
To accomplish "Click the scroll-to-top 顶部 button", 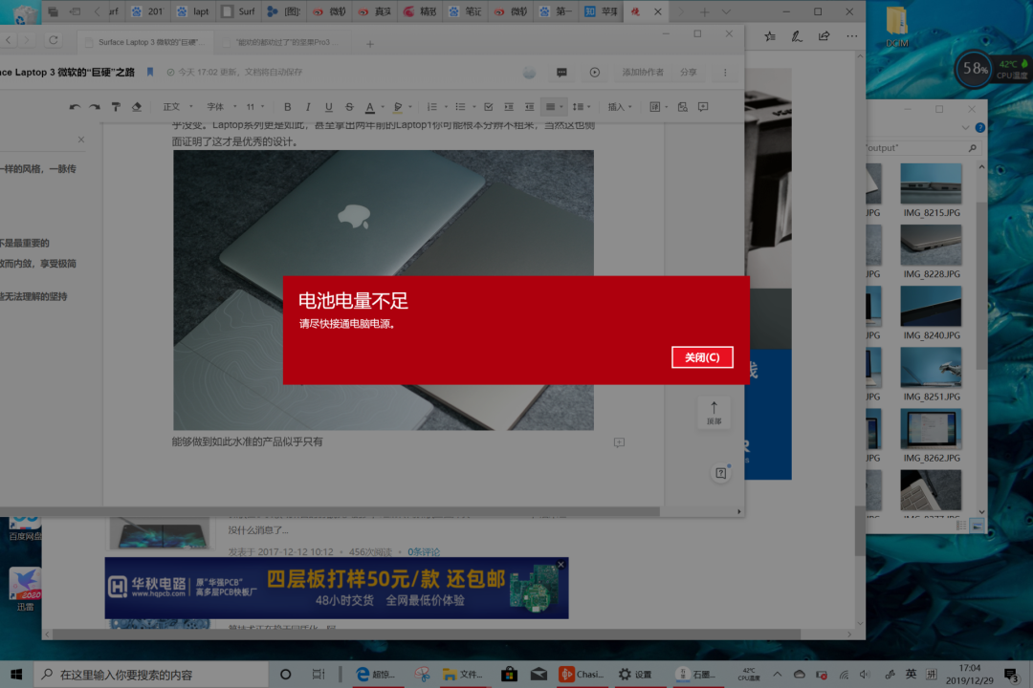I will [714, 413].
